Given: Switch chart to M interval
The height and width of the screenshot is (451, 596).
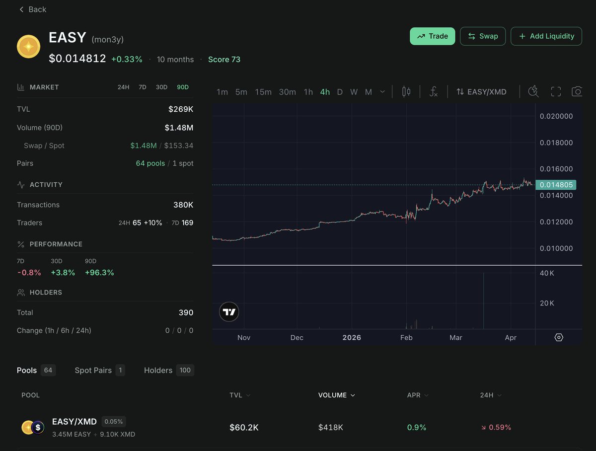Looking at the screenshot, I should point(369,92).
